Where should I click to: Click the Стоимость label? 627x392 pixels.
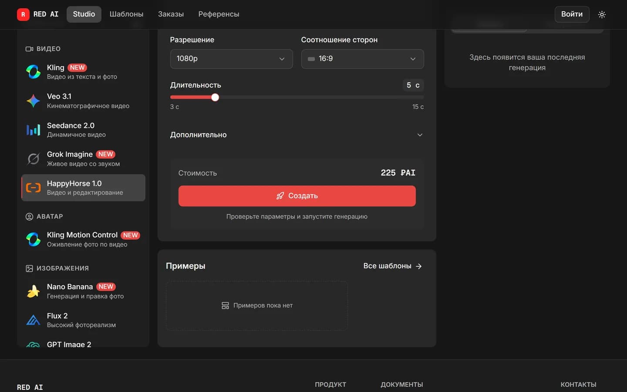[x=197, y=173]
